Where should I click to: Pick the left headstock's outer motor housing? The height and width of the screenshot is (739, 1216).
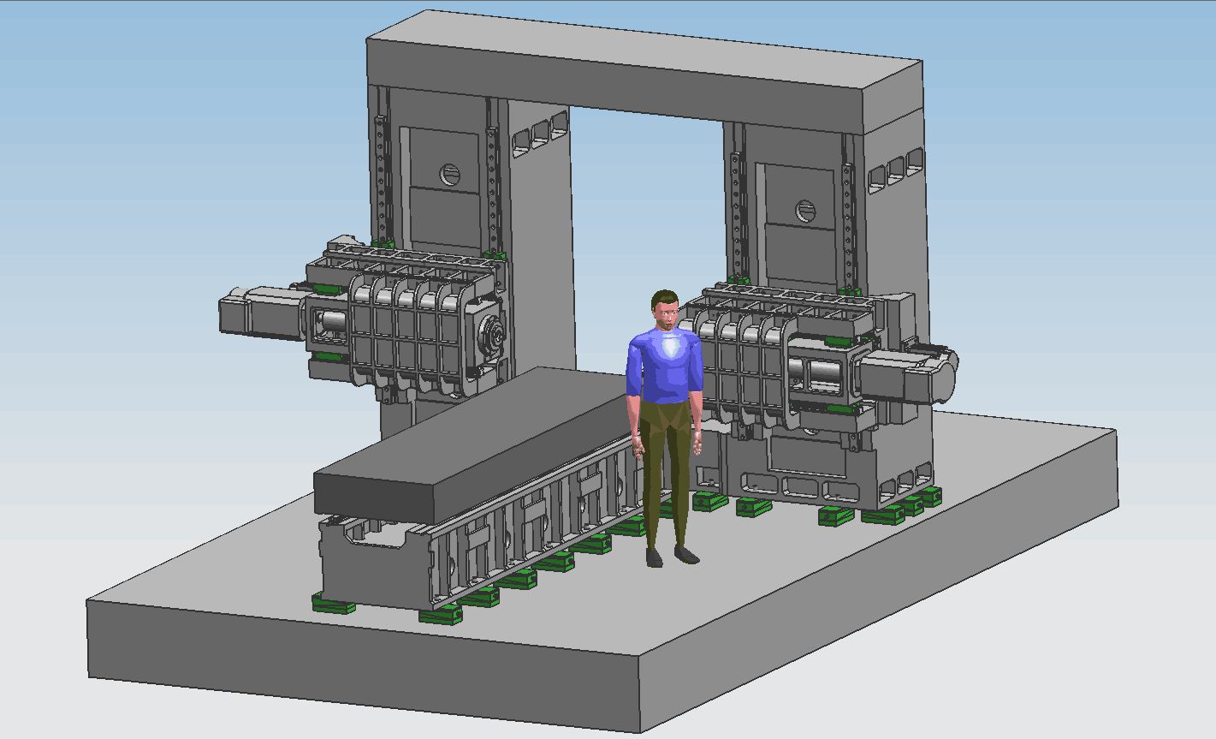pos(261,313)
